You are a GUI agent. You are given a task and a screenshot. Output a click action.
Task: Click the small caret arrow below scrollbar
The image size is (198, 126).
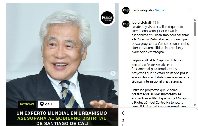[x=197, y=109]
